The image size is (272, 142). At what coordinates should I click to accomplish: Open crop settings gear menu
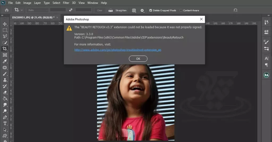pos(142,10)
